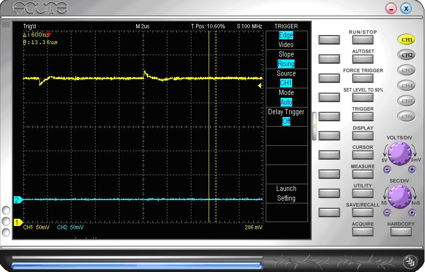Enable channel CH3
The width and height of the screenshot is (425, 272).
tap(407, 71)
